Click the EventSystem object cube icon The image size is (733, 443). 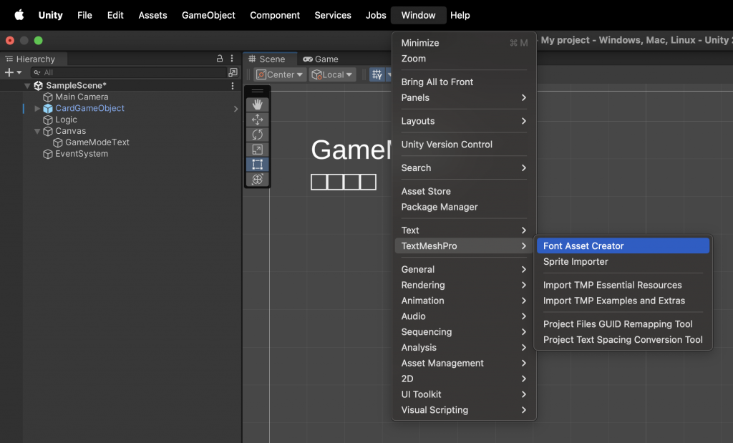coord(48,154)
